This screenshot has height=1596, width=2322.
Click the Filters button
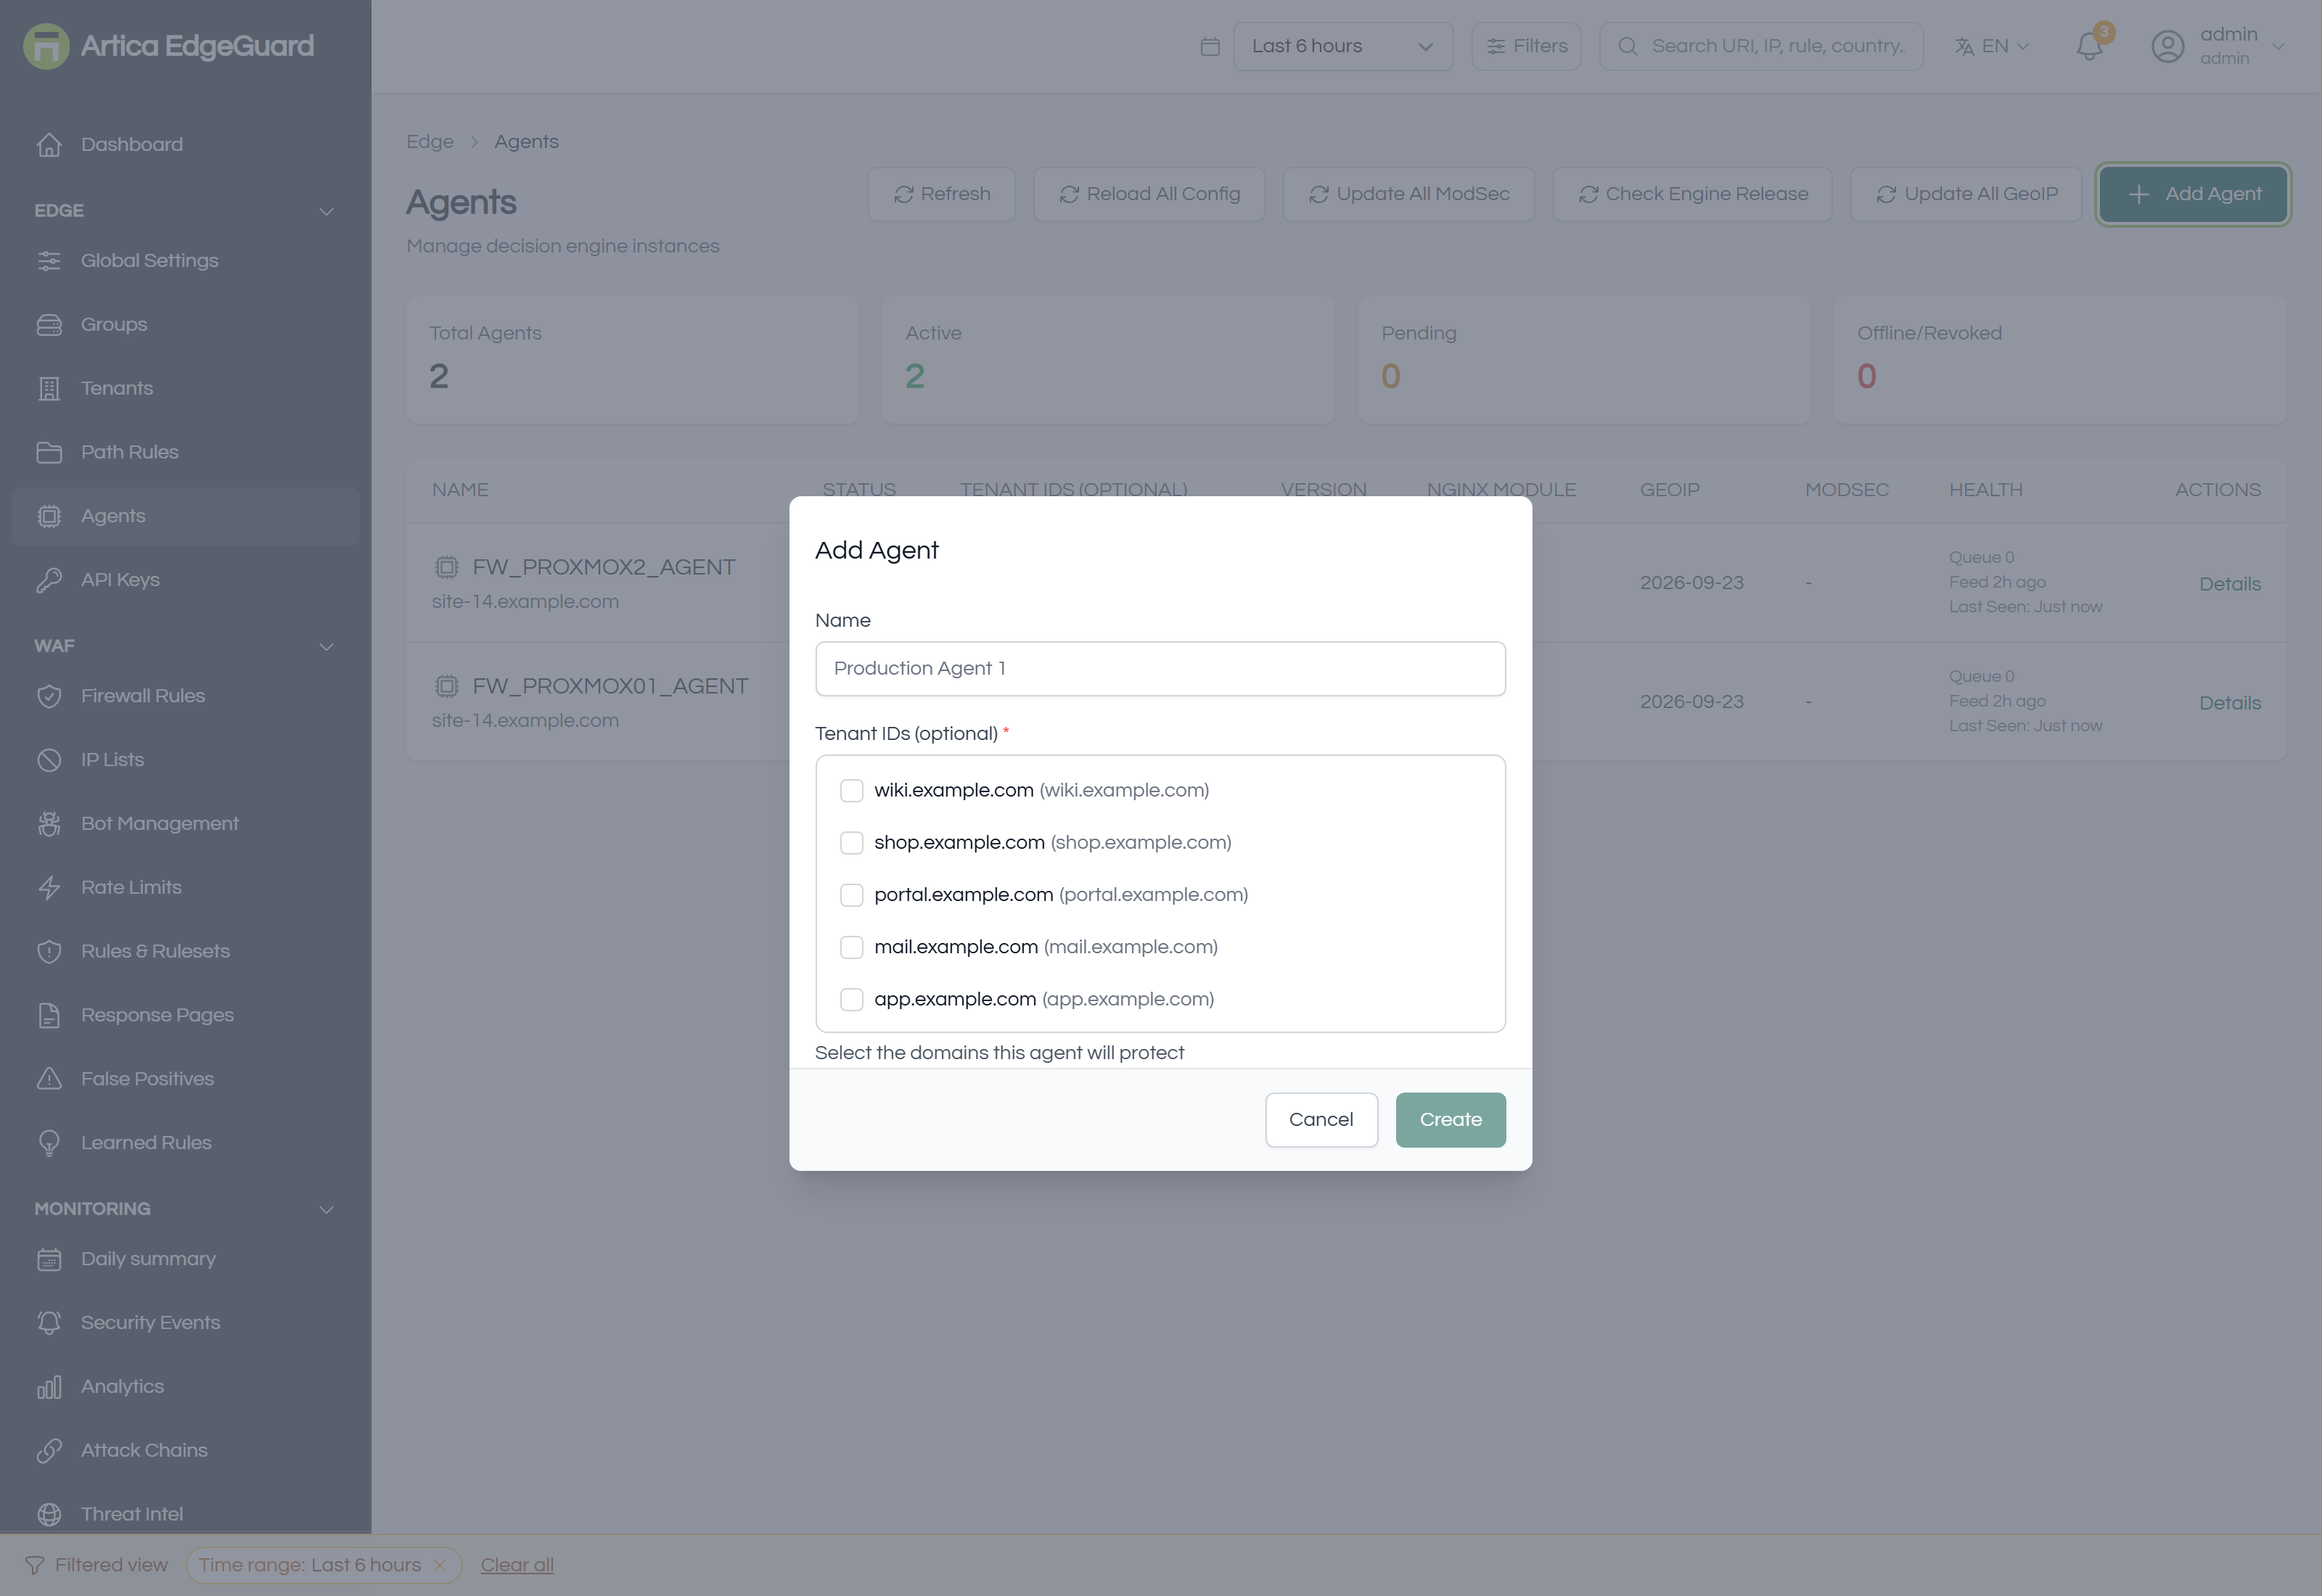click(1526, 46)
